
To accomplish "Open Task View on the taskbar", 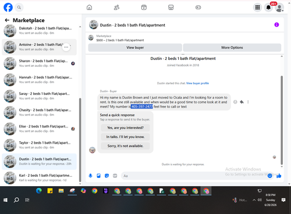I will tap(27, 200).
